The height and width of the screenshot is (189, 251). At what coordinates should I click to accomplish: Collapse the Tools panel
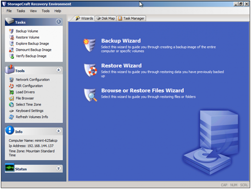pos(59,70)
